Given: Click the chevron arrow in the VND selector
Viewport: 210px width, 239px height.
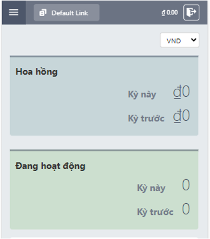Looking at the screenshot, I should 193,40.
